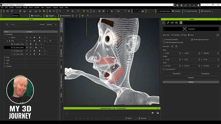This screenshot has width=221, height=124.
Task: Uncheck Show Expression Pose checkbox
Action: tap(192, 40)
